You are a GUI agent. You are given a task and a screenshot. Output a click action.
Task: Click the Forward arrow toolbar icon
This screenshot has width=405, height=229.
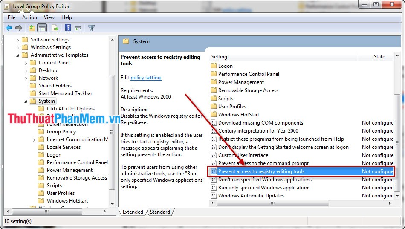(19, 28)
